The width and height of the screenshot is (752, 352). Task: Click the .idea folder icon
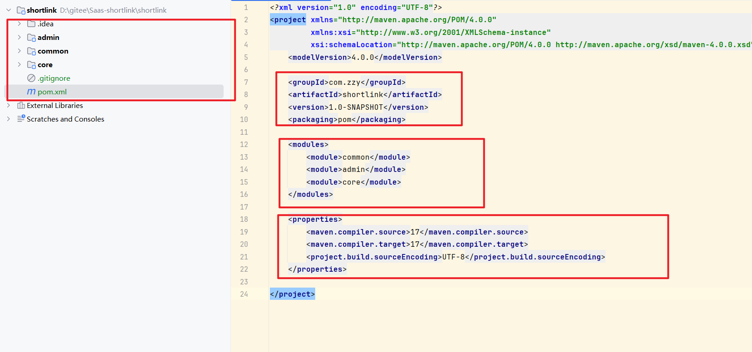(31, 24)
